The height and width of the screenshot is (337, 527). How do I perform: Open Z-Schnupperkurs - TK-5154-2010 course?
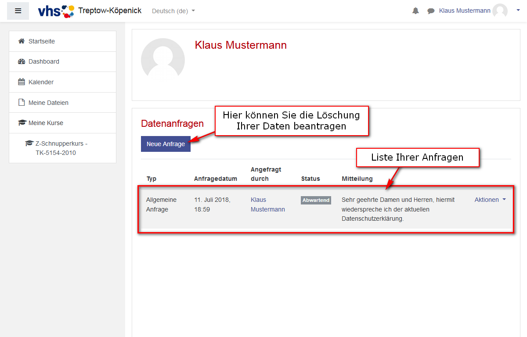point(62,148)
